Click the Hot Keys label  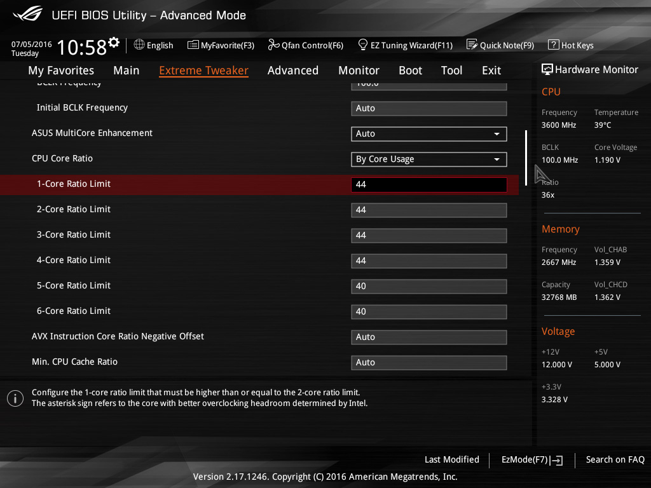pyautogui.click(x=577, y=45)
